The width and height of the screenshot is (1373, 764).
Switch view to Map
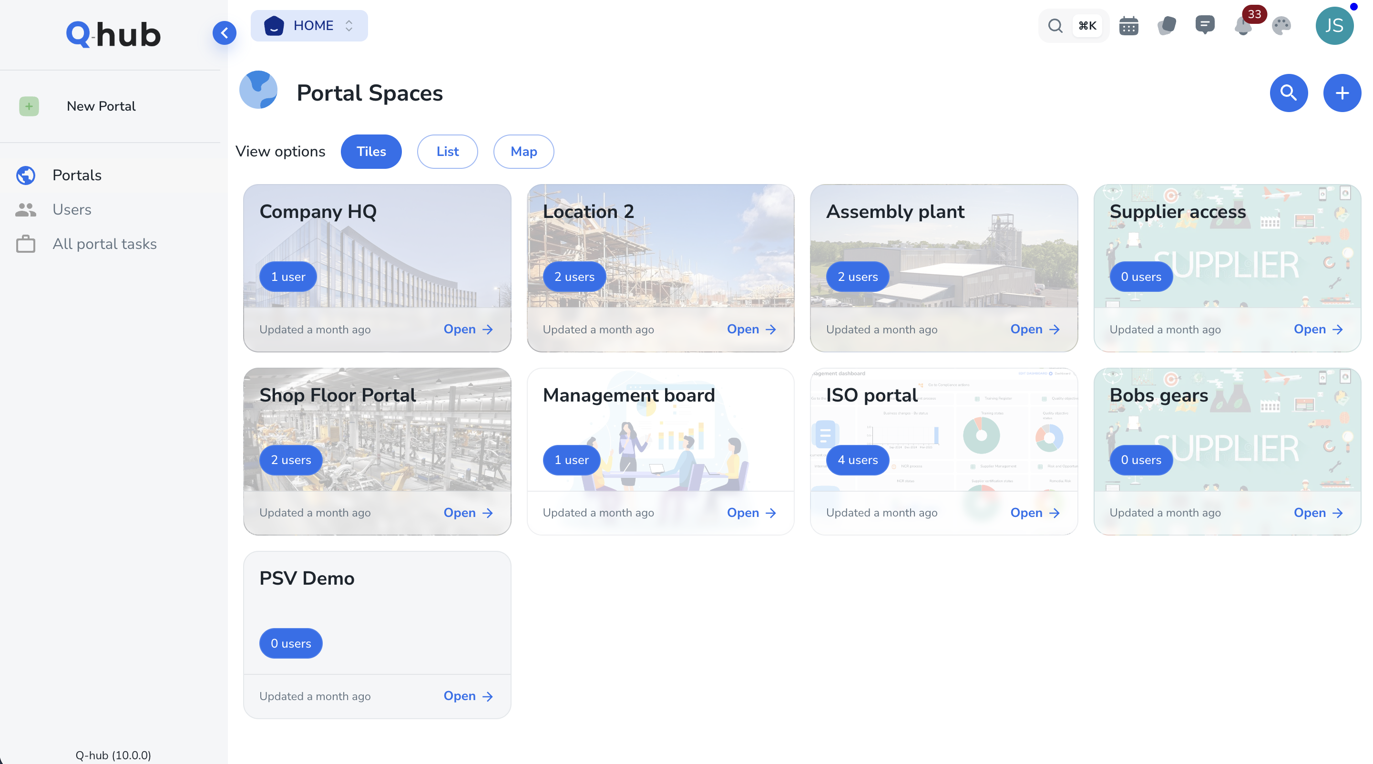523,151
